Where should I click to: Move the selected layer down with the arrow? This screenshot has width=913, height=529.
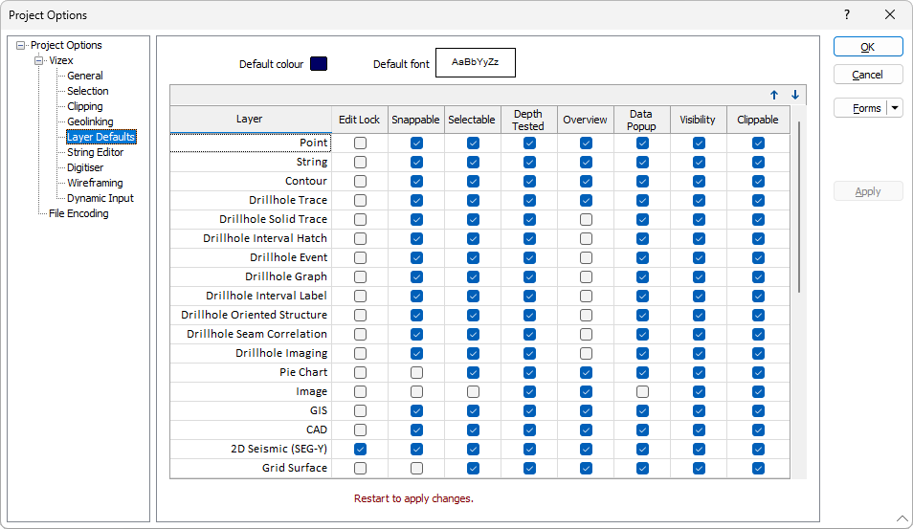pos(794,95)
